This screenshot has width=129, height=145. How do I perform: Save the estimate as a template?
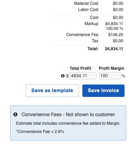52,91
